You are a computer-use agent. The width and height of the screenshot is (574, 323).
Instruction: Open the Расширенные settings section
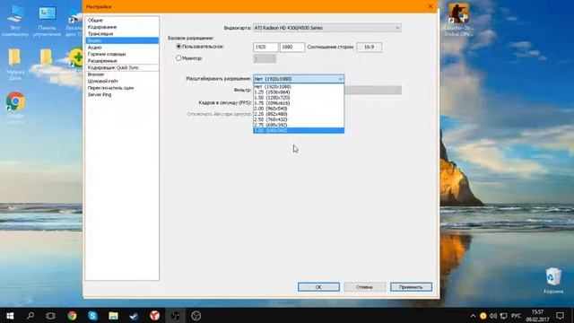click(x=122, y=61)
